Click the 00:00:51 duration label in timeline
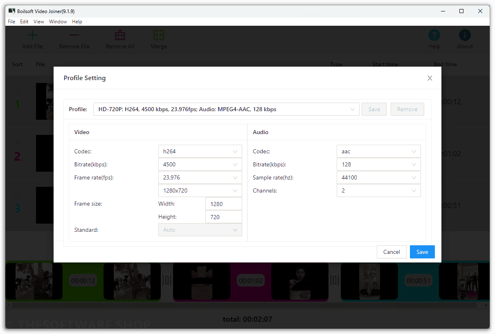The width and height of the screenshot is (495, 334). pos(418,280)
